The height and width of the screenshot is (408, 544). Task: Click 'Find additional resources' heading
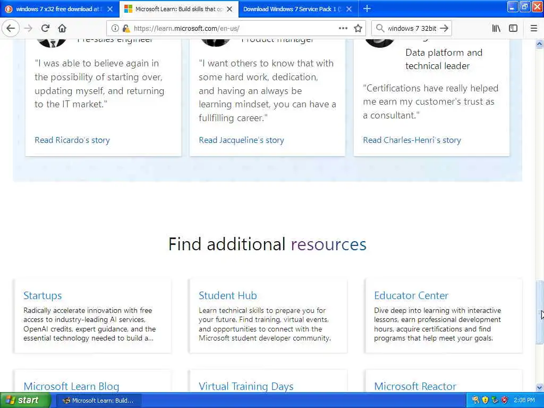click(x=267, y=244)
